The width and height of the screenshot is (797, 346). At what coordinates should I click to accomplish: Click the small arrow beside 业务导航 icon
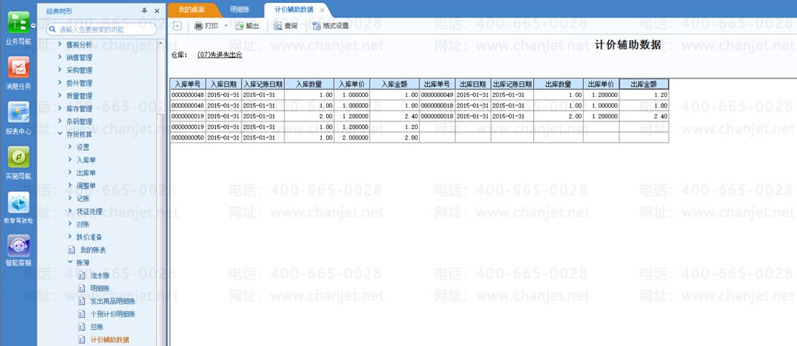33,24
